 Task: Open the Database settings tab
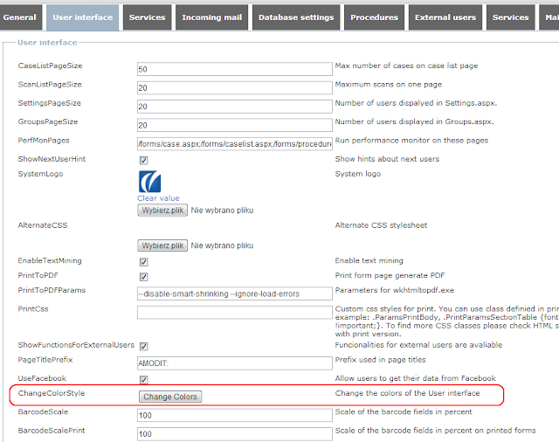(x=296, y=17)
